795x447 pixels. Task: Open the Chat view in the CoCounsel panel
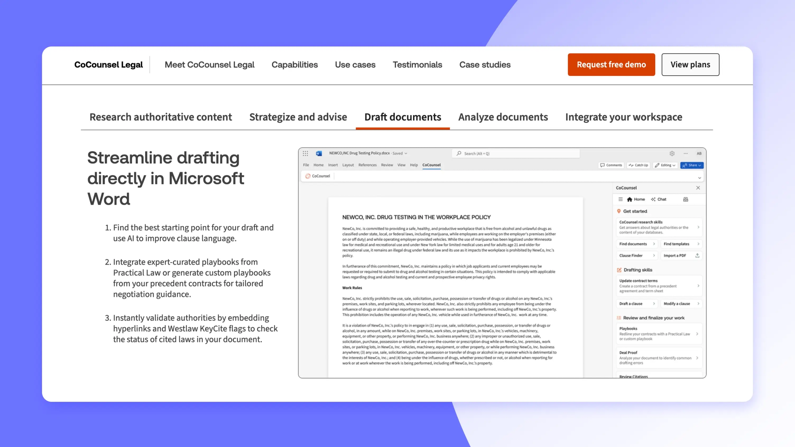tap(659, 199)
